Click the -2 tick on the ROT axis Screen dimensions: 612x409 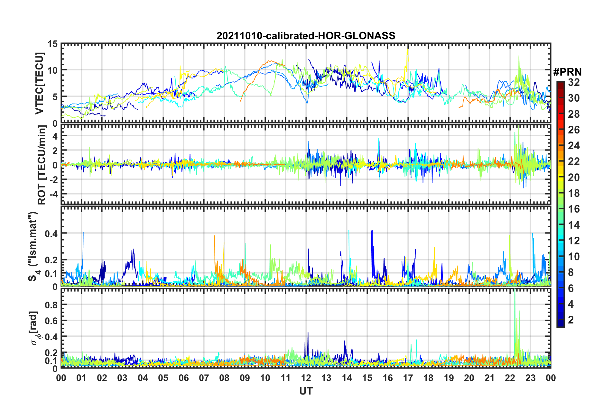pyautogui.click(x=53, y=179)
